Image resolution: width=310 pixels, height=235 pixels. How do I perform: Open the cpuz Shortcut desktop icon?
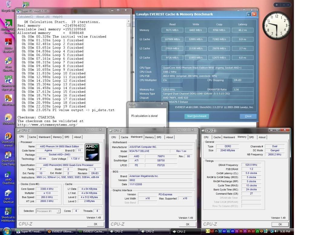8,196
